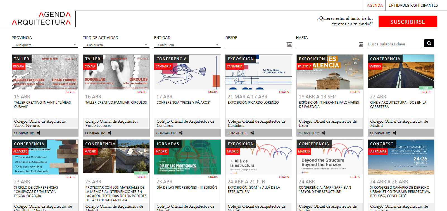
Task: Open the Chispazos de Talento thumbnail
Action: (x=45, y=157)
